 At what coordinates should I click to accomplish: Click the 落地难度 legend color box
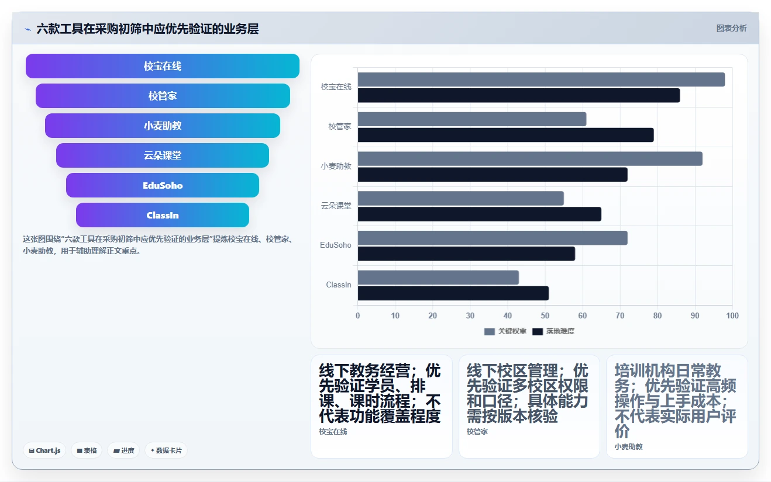tap(538, 331)
